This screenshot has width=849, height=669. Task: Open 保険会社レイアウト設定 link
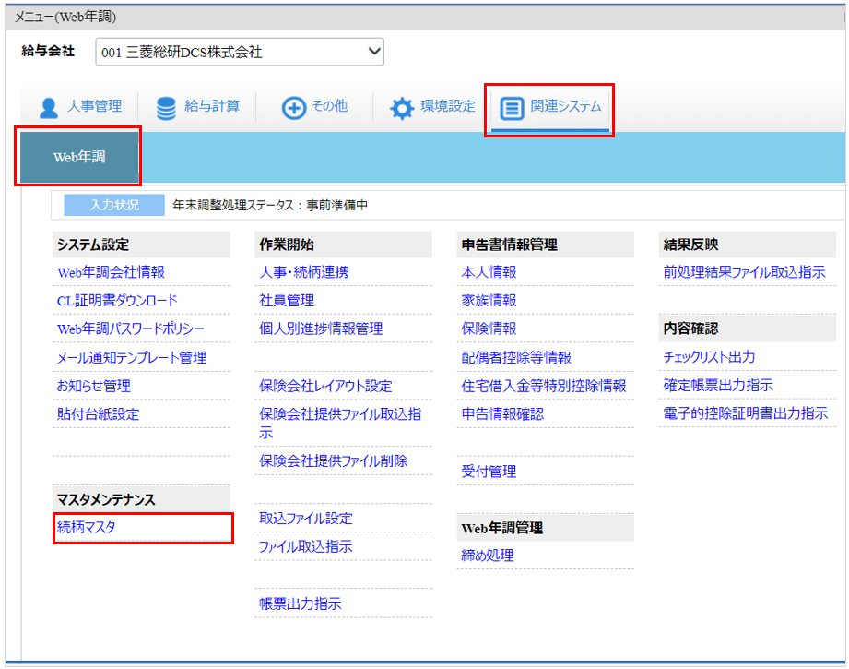click(325, 386)
